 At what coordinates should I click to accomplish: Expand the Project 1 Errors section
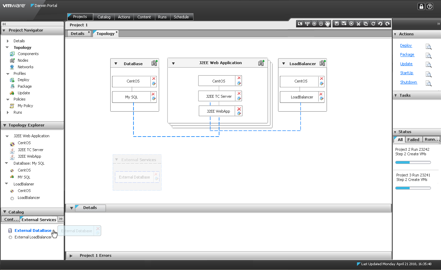[71, 256]
